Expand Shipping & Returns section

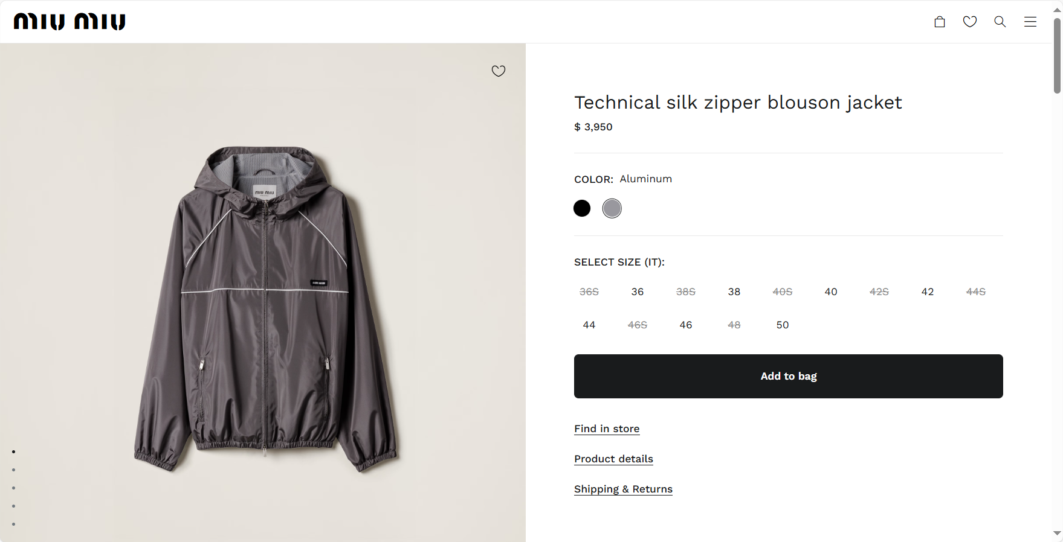[623, 489]
